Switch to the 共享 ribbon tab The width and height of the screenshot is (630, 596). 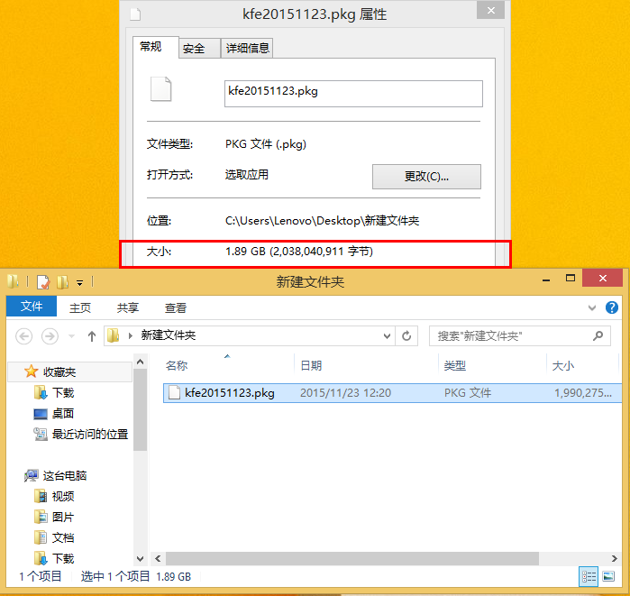128,307
